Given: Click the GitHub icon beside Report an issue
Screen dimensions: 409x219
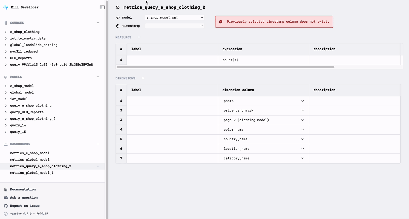Looking at the screenshot, I should [x=6, y=206].
